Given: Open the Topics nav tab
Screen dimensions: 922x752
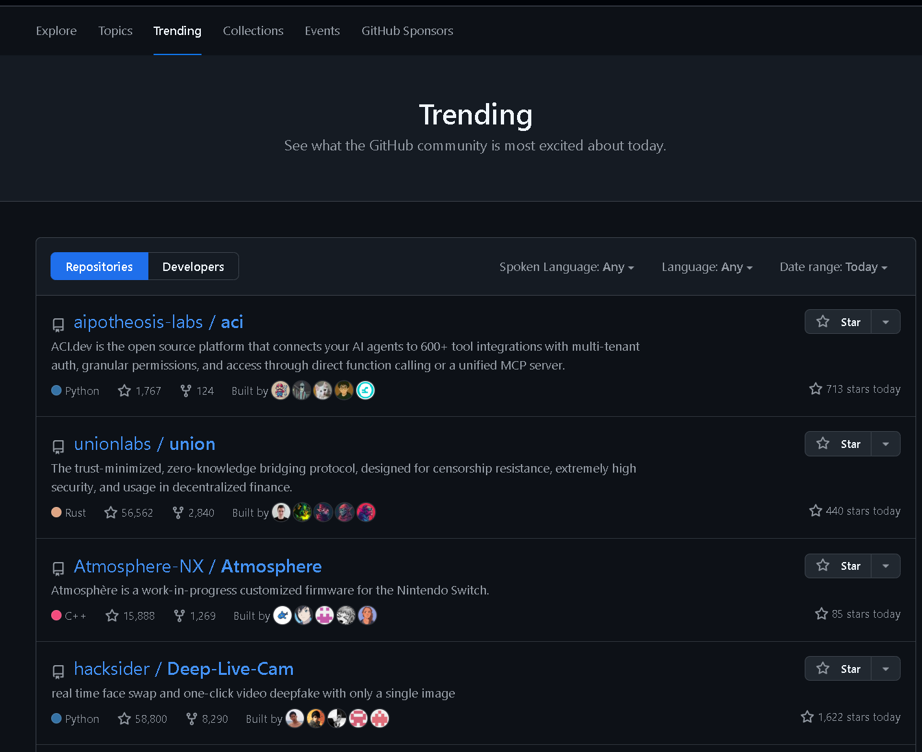Looking at the screenshot, I should pyautogui.click(x=115, y=30).
